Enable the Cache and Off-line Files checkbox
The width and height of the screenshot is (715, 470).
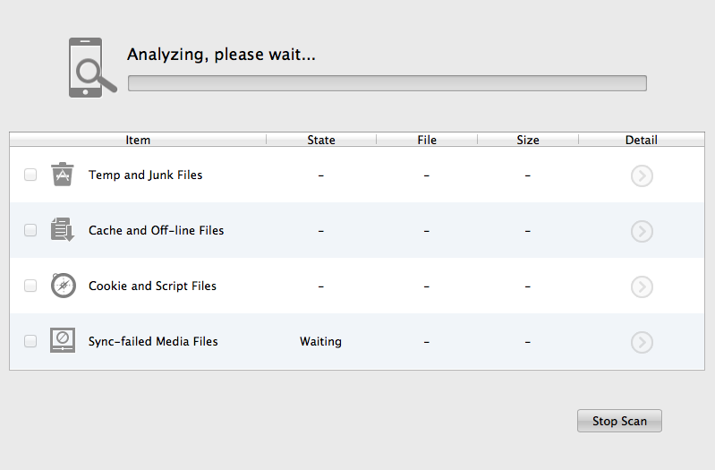30,231
